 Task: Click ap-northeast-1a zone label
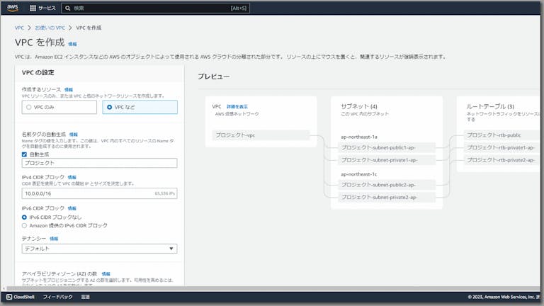click(x=358, y=137)
